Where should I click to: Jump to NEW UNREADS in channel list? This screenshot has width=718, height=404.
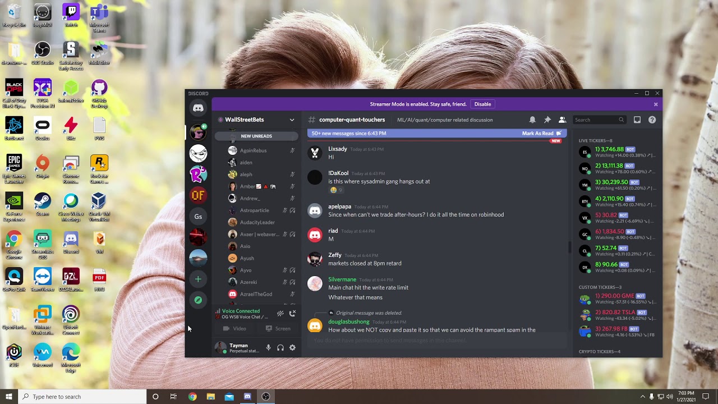[x=256, y=136]
